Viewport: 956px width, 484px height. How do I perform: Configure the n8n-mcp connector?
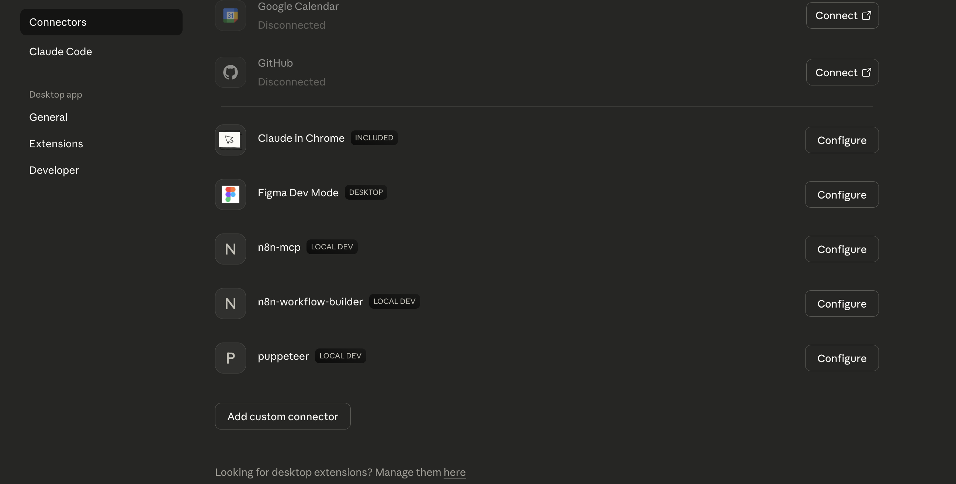tap(841, 249)
